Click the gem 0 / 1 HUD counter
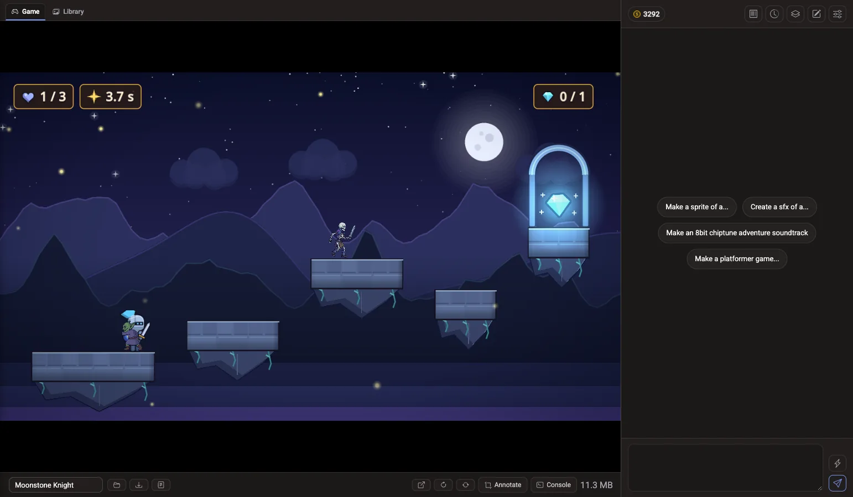Screen dimensions: 853x497 click(563, 97)
